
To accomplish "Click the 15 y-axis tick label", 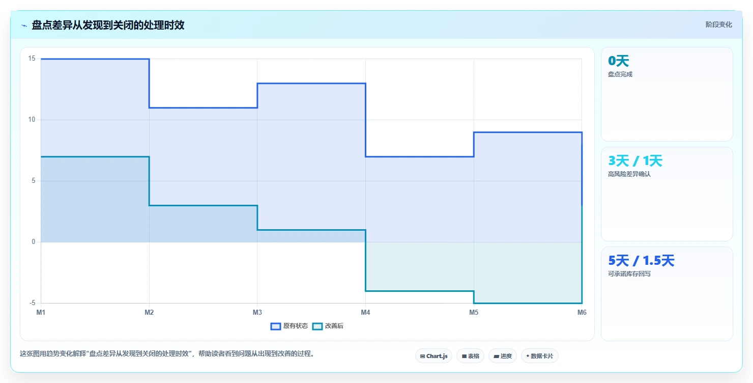I will click(x=32, y=59).
